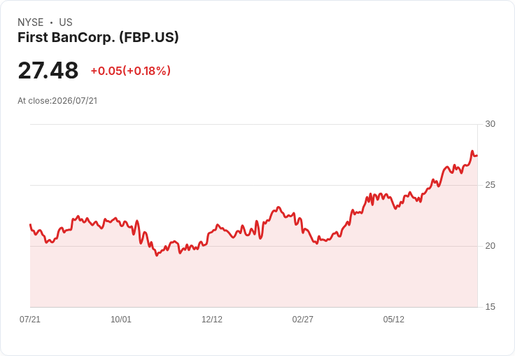Click the At close:2026/07/21 timestamp

click(57, 101)
